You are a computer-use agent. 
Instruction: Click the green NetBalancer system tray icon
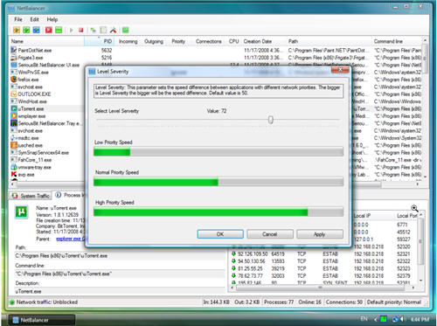click(x=384, y=319)
